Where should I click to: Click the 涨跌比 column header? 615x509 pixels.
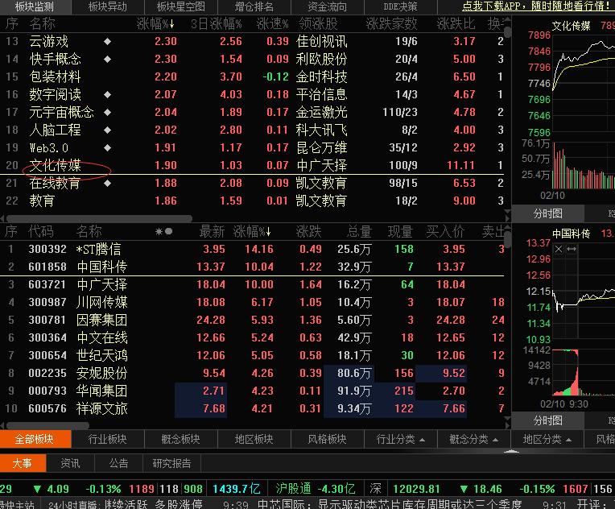pyautogui.click(x=456, y=24)
